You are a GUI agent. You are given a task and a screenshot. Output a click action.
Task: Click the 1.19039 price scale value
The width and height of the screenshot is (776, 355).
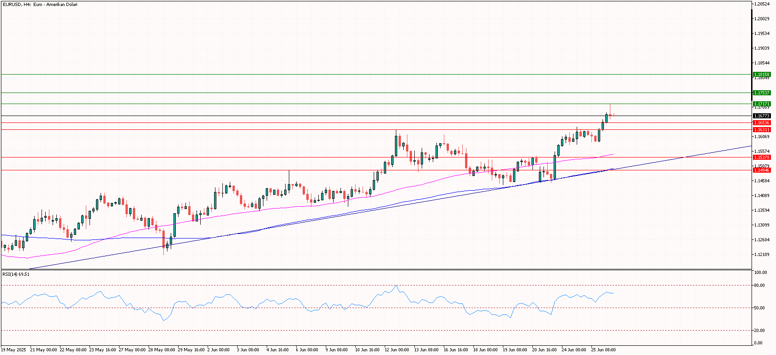point(762,48)
